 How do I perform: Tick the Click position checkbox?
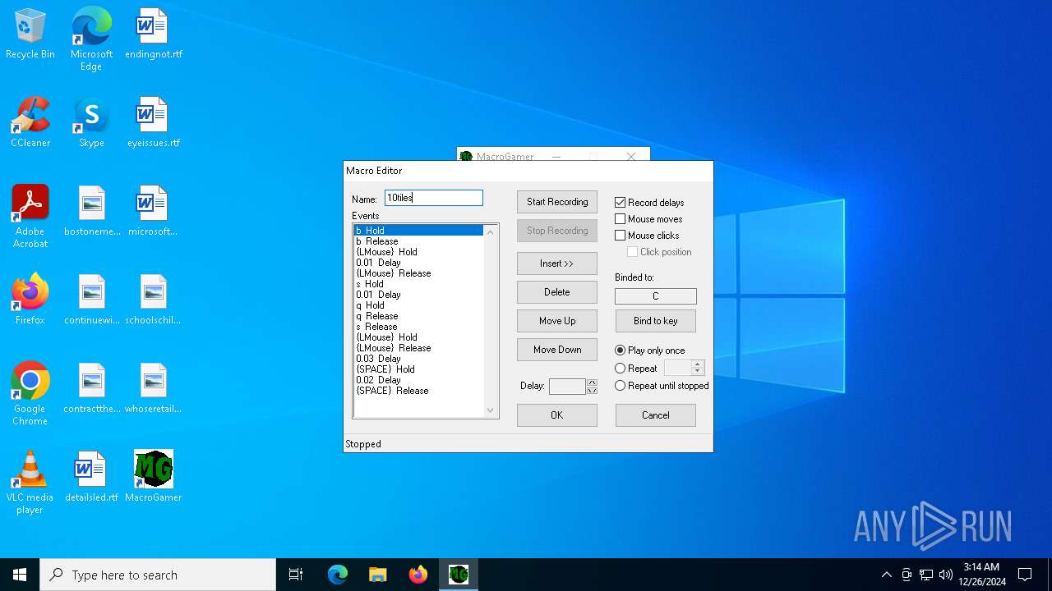(x=632, y=252)
